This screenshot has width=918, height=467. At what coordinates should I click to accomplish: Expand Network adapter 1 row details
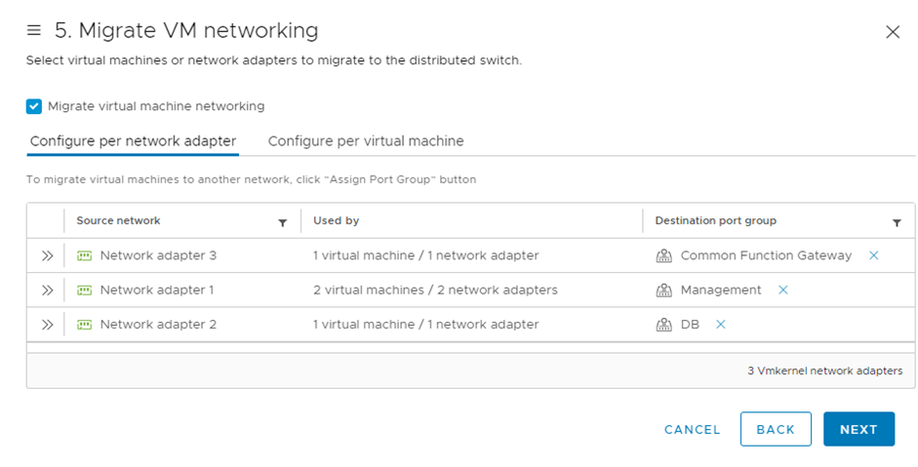pos(47,290)
